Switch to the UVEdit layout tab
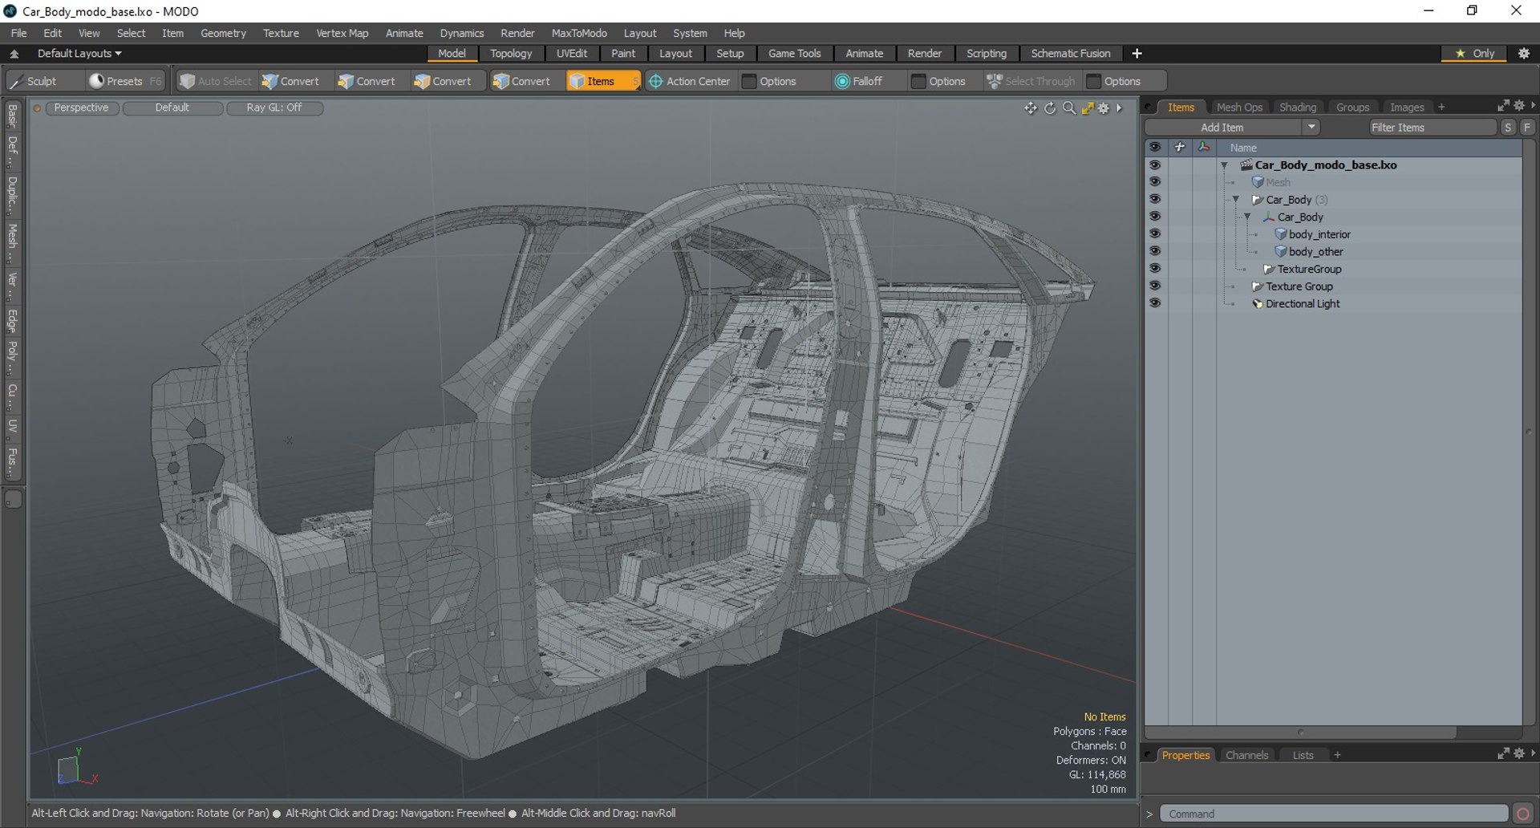 [x=572, y=54]
